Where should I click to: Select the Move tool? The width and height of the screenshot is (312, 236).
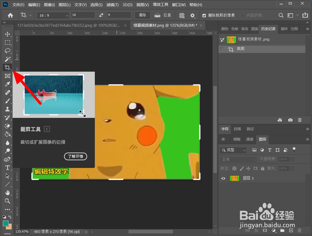7,34
